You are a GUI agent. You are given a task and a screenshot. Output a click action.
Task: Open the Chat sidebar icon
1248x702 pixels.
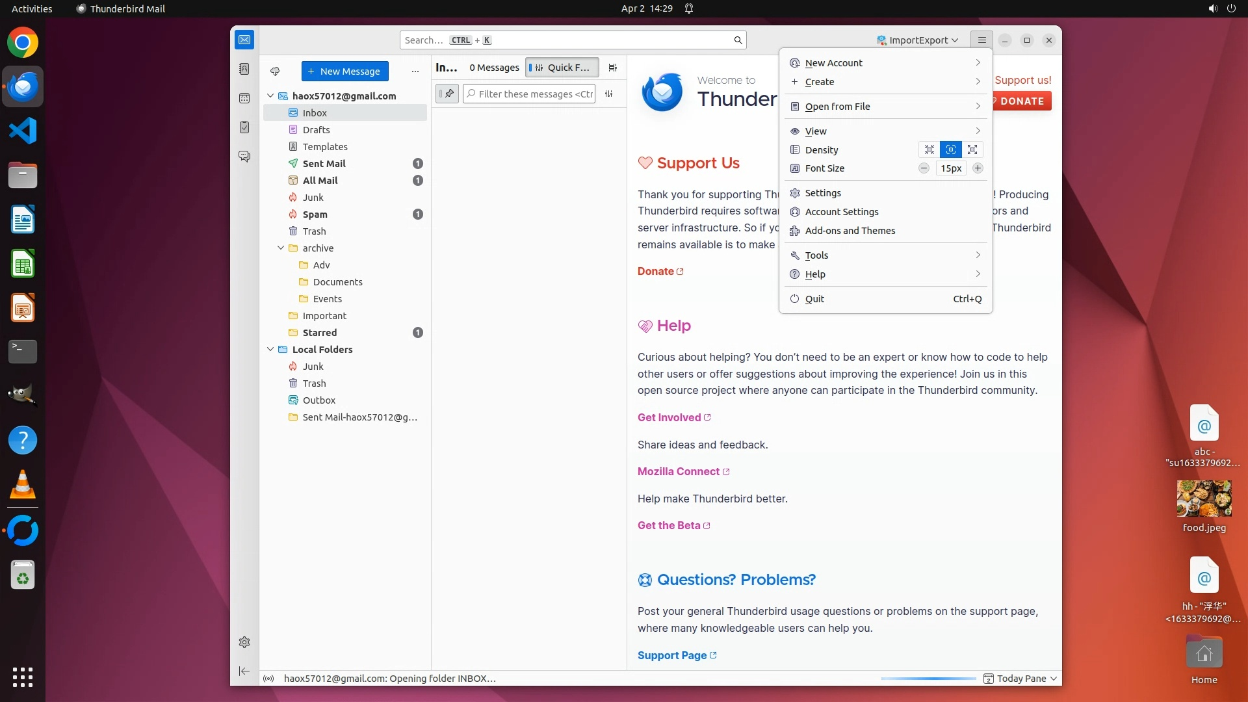(x=244, y=157)
